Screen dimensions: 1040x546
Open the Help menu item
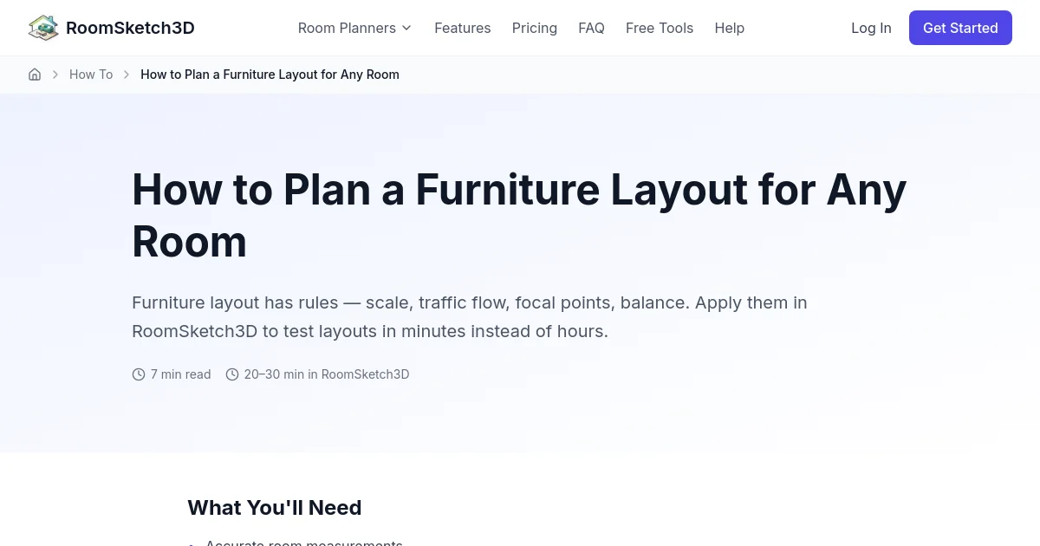click(x=730, y=28)
